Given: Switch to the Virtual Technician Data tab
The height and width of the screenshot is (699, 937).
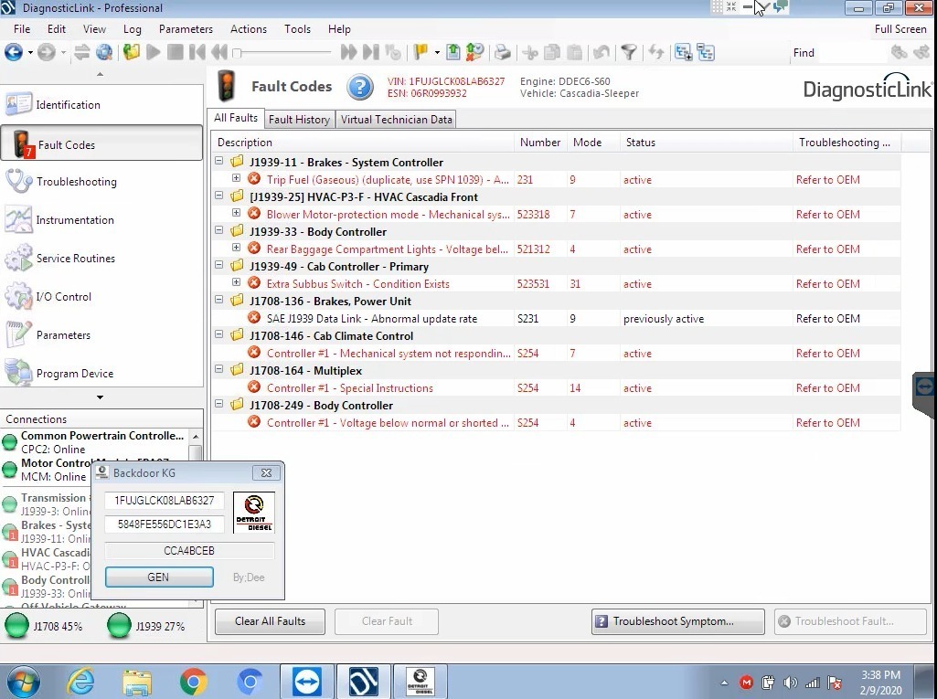Looking at the screenshot, I should (x=396, y=120).
